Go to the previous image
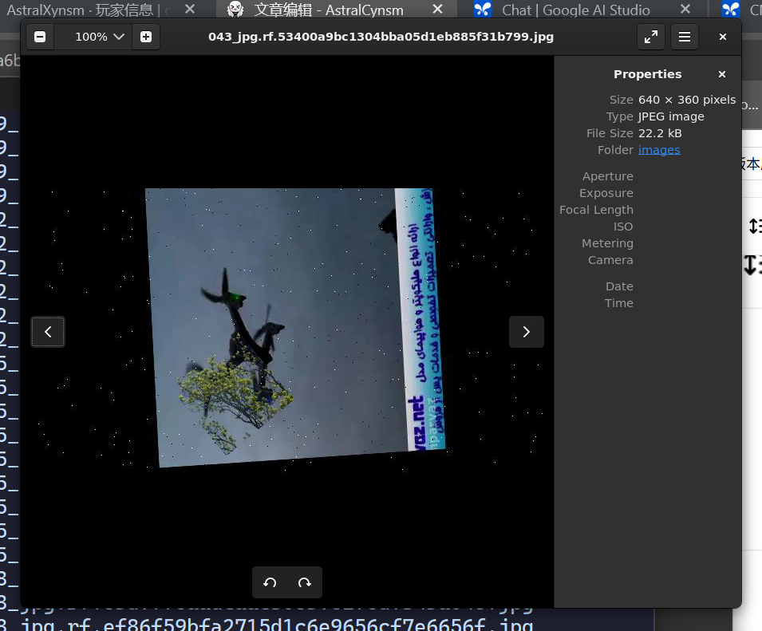Screen dimensions: 762x631 (48, 332)
